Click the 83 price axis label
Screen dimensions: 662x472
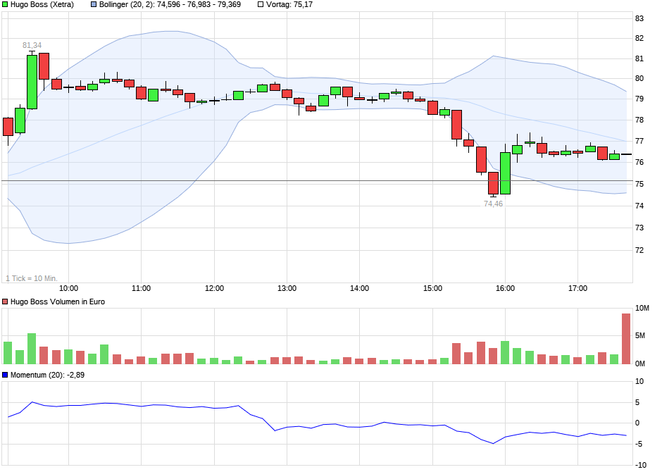point(639,19)
